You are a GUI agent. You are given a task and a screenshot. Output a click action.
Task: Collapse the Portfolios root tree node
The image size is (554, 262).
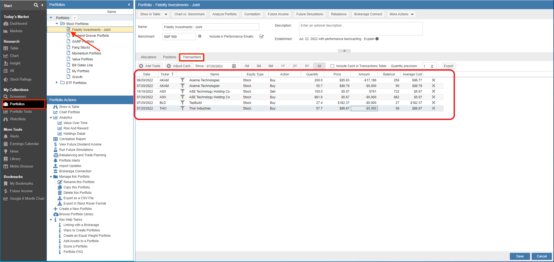click(x=51, y=18)
